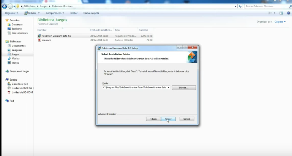This screenshot has height=156, width=292.
Task: Open Descargas in the sidebar
Action: 15,25
